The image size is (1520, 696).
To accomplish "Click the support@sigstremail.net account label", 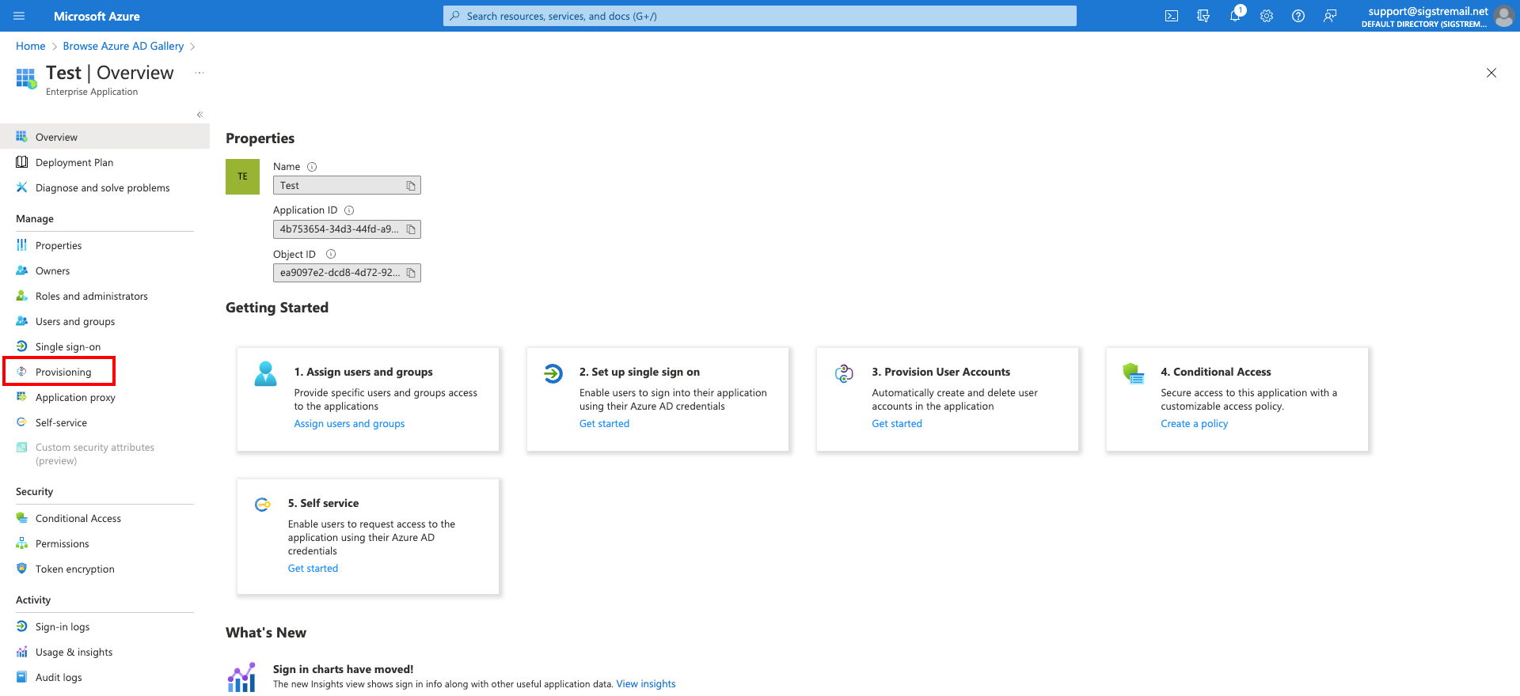I will click(1428, 11).
